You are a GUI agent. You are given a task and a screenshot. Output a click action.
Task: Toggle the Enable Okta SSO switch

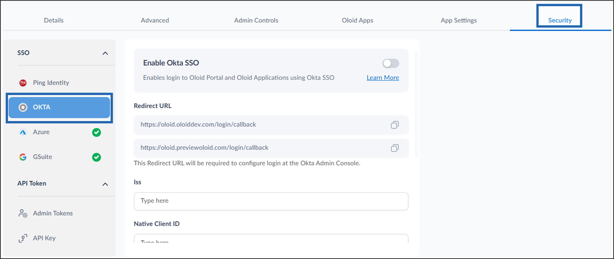pos(391,63)
